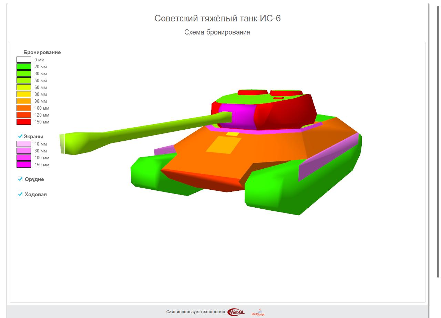Viewport: 441px width, 318px height.
Task: Click the 20 мм green armor swatch
Action: coord(24,67)
